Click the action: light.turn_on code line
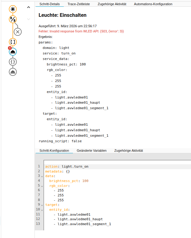191x238 pixels. pyautogui.click(x=67, y=166)
